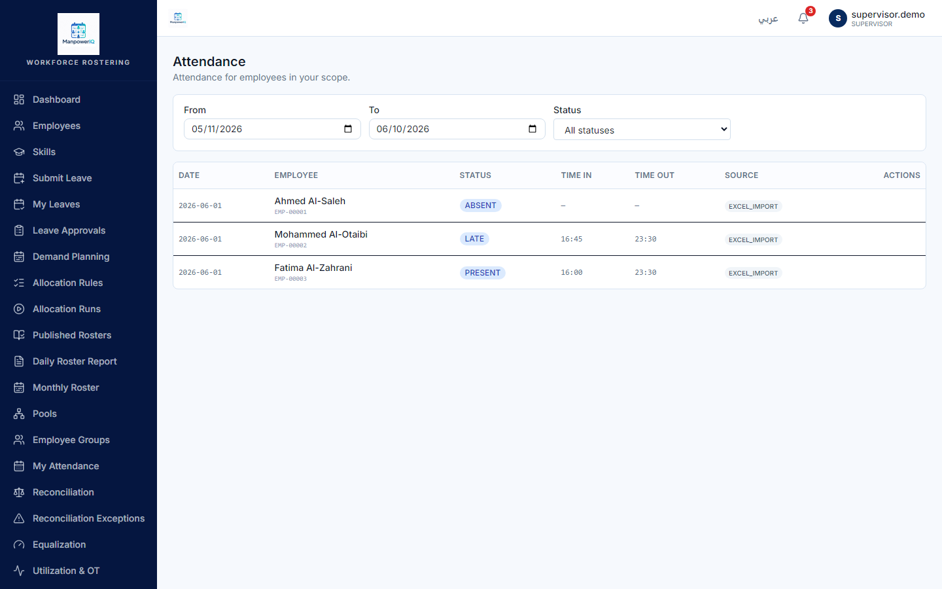The width and height of the screenshot is (942, 589).
Task: Click the STATUS column header
Action: 476,175
